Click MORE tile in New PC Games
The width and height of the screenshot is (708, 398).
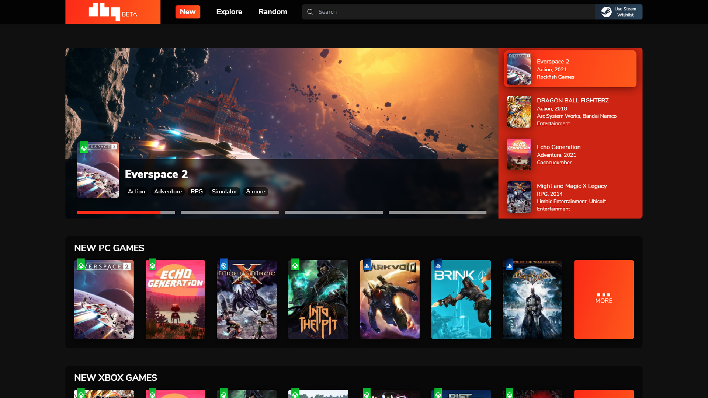coord(604,300)
